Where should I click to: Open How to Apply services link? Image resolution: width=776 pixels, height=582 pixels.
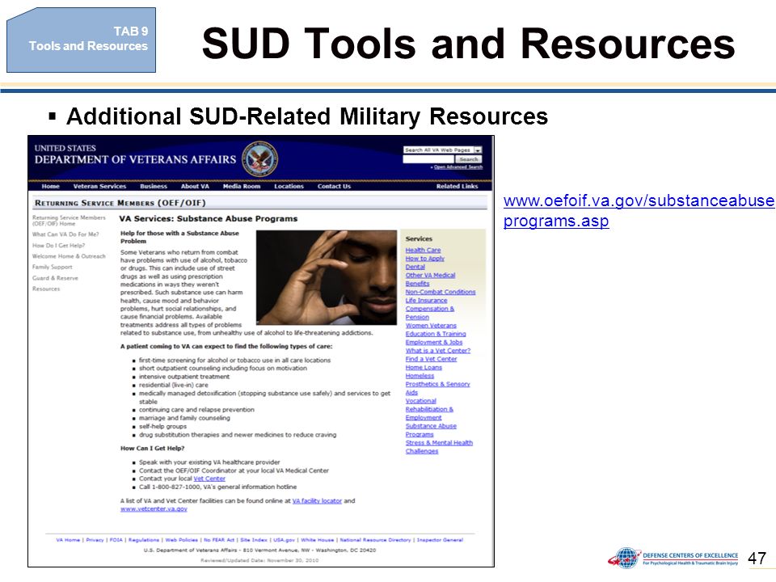tap(425, 259)
